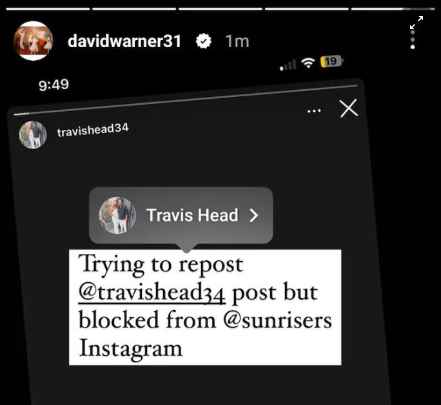Image resolution: width=441 pixels, height=405 pixels.
Task: Click the davidwarner31 username
Action: point(124,41)
